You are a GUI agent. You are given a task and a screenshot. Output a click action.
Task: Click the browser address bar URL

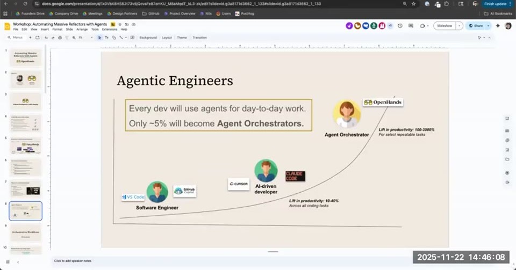181,4
